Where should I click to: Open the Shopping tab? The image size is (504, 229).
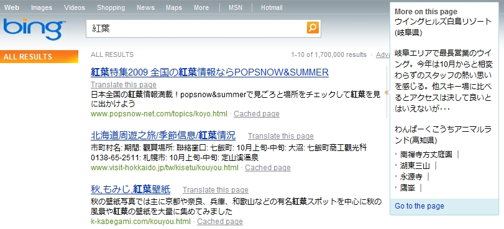[111, 7]
